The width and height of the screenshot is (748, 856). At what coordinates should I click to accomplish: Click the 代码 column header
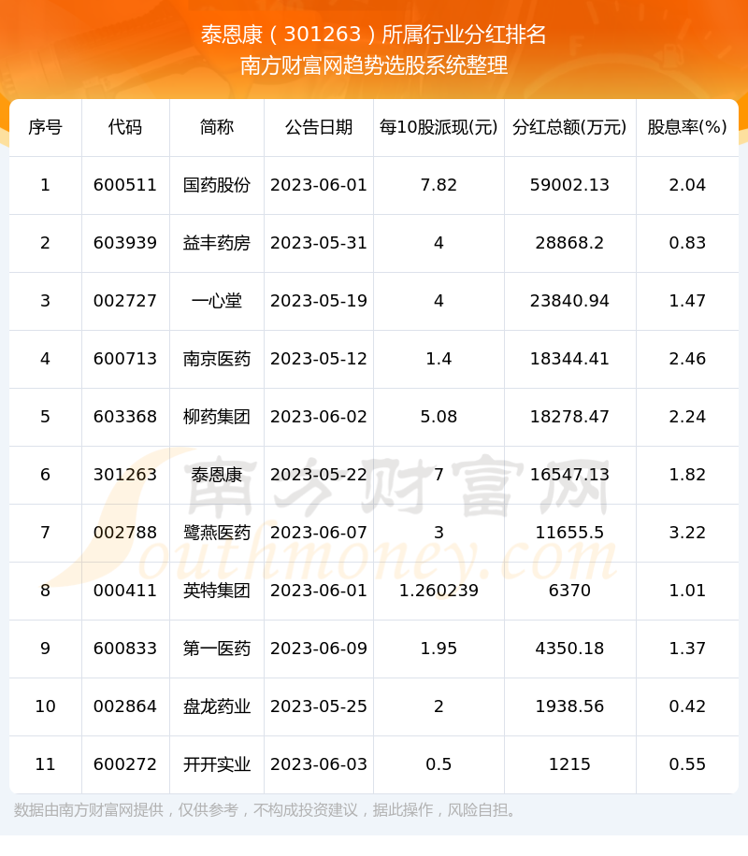point(125,127)
